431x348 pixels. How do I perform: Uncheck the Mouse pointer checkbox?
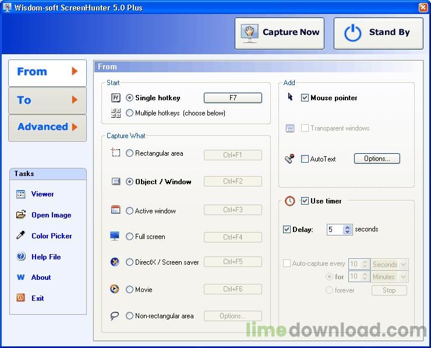coord(305,98)
